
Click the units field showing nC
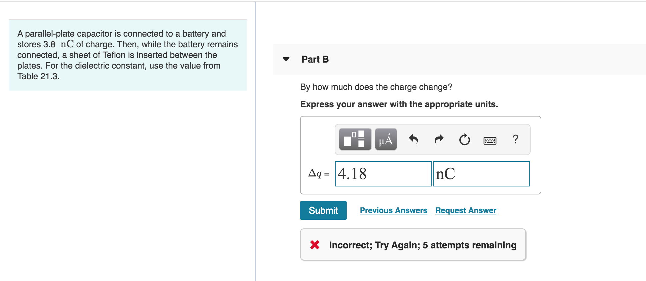pyautogui.click(x=481, y=174)
